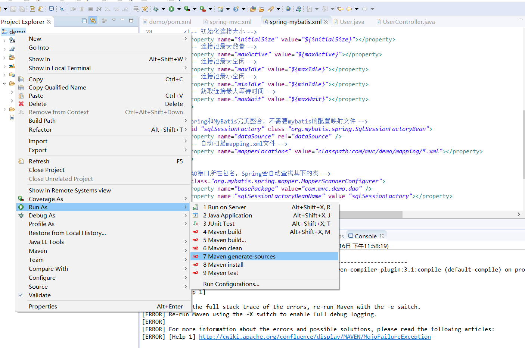Open the Run button dropdown arrow
This screenshot has width=525, height=348.
pos(179,9)
